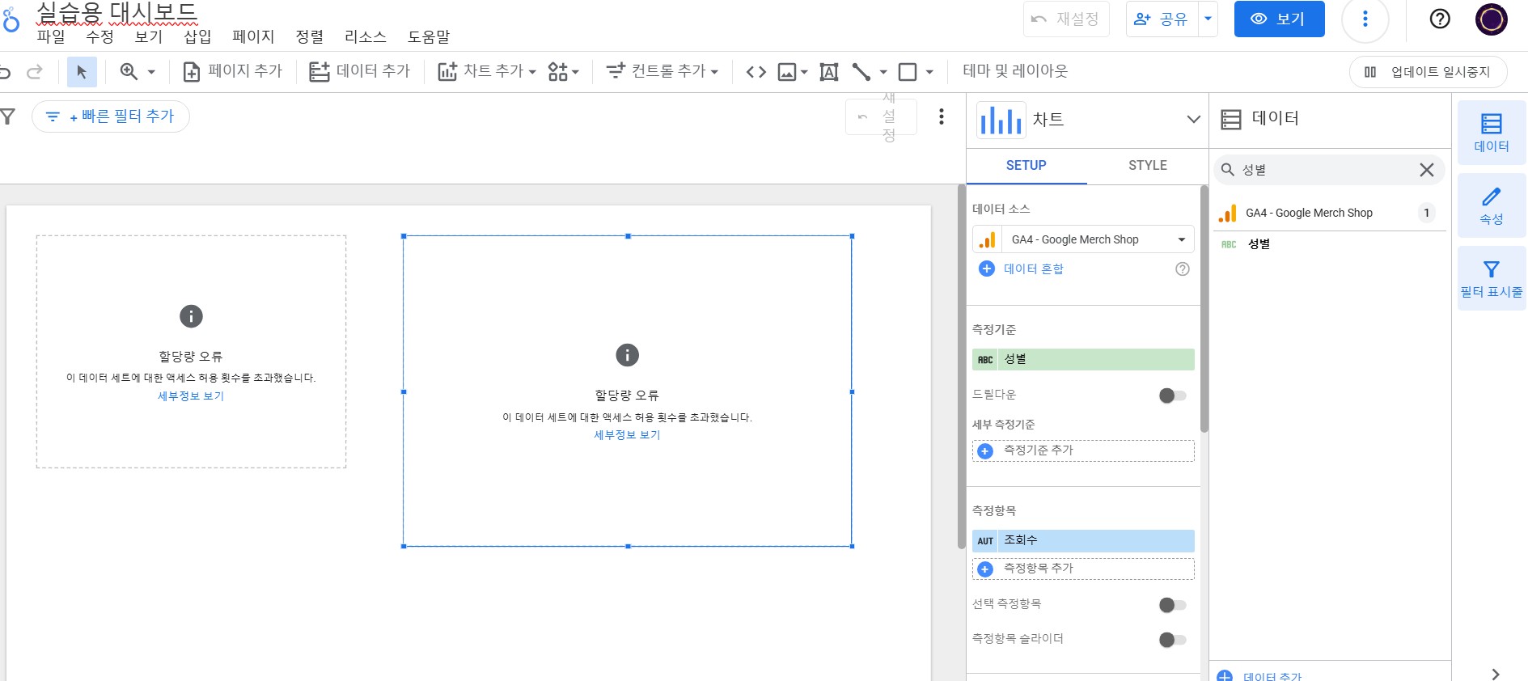Open the three-dot more options menu in header
This screenshot has width=1528, height=681.
pos(1365,19)
